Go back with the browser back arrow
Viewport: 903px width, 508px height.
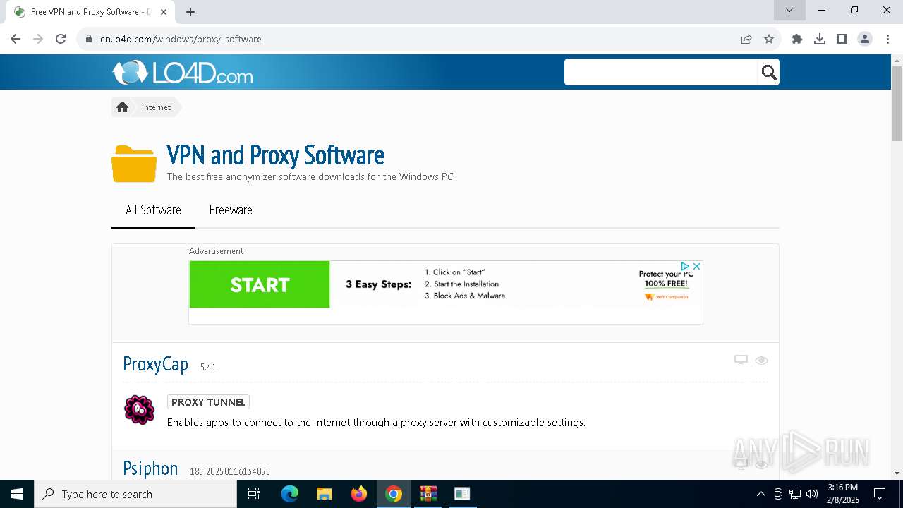(16, 39)
